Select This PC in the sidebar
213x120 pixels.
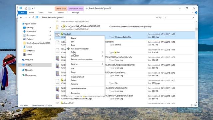(x=28, y=65)
